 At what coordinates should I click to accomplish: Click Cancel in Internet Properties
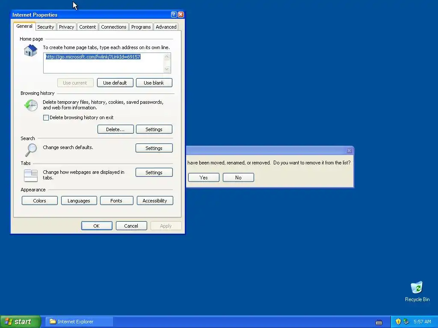click(131, 226)
